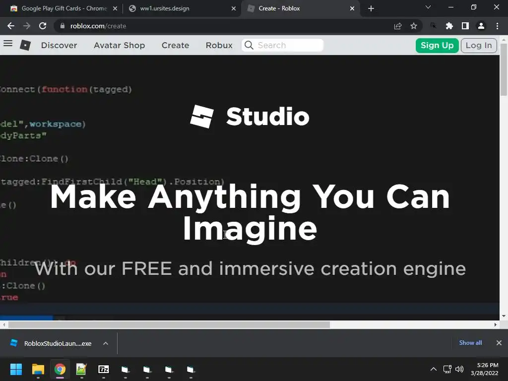The height and width of the screenshot is (381, 508).
Task: Click the Chrome taskbar icon
Action: click(x=60, y=369)
